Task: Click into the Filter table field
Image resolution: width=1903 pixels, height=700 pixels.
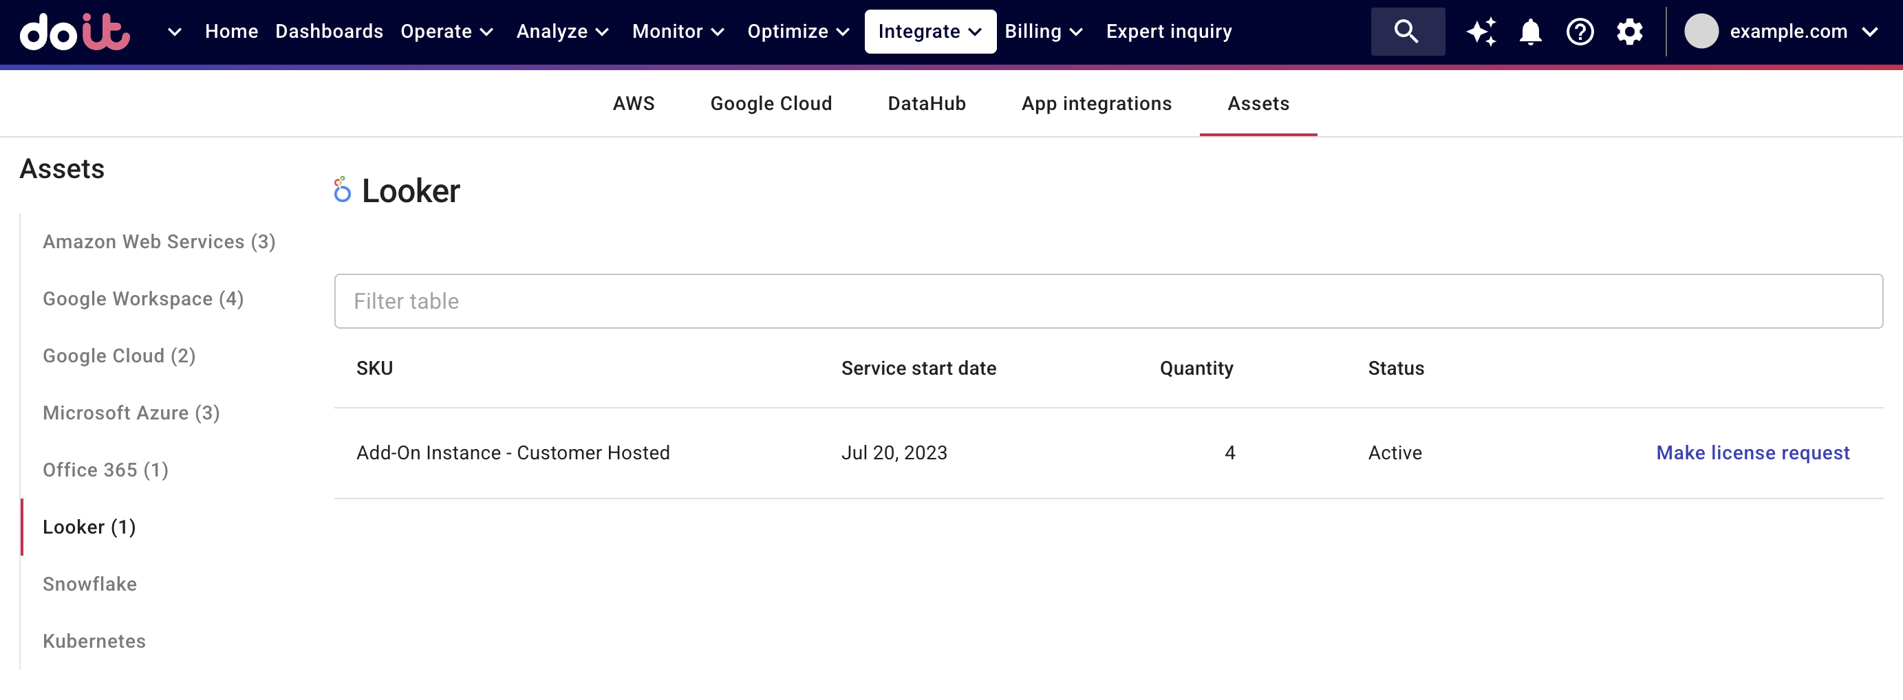Action: [x=1108, y=301]
